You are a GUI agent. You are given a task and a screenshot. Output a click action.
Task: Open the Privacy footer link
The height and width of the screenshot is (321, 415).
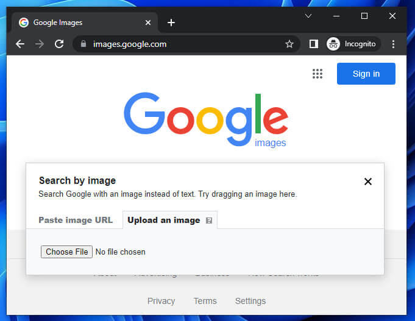tap(161, 301)
